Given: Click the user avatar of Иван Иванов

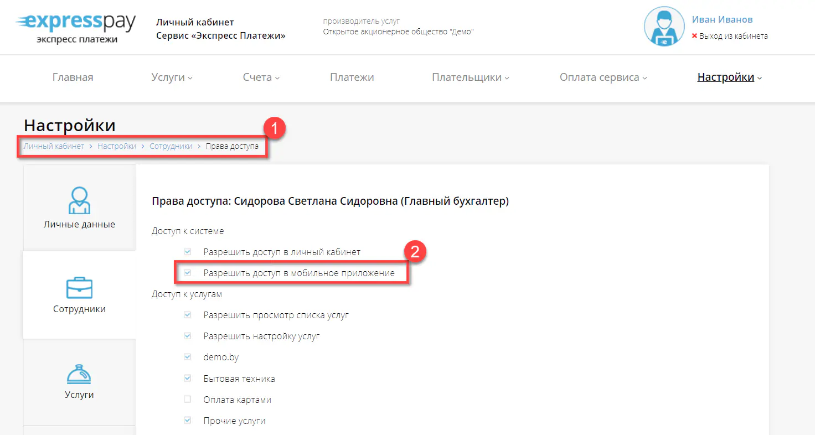Looking at the screenshot, I should (664, 25).
